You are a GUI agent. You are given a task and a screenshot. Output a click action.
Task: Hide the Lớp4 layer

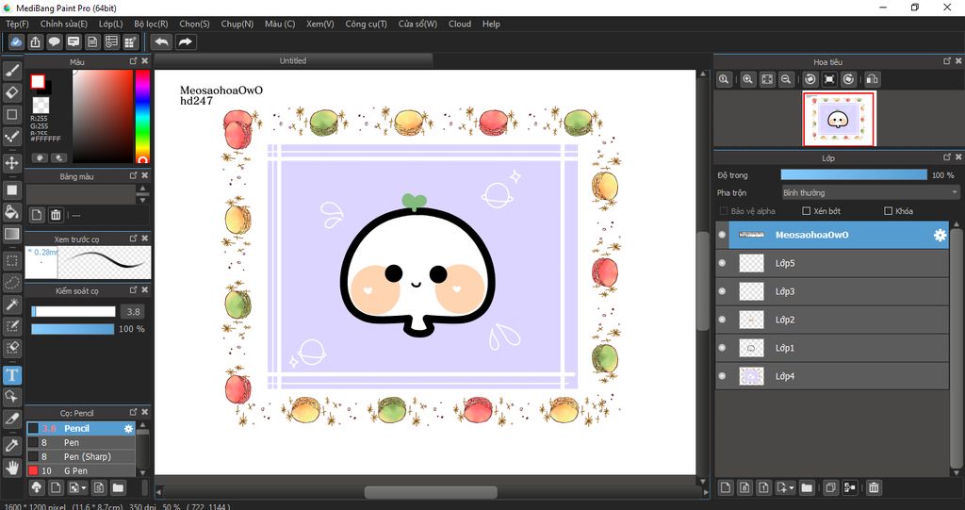click(x=722, y=376)
